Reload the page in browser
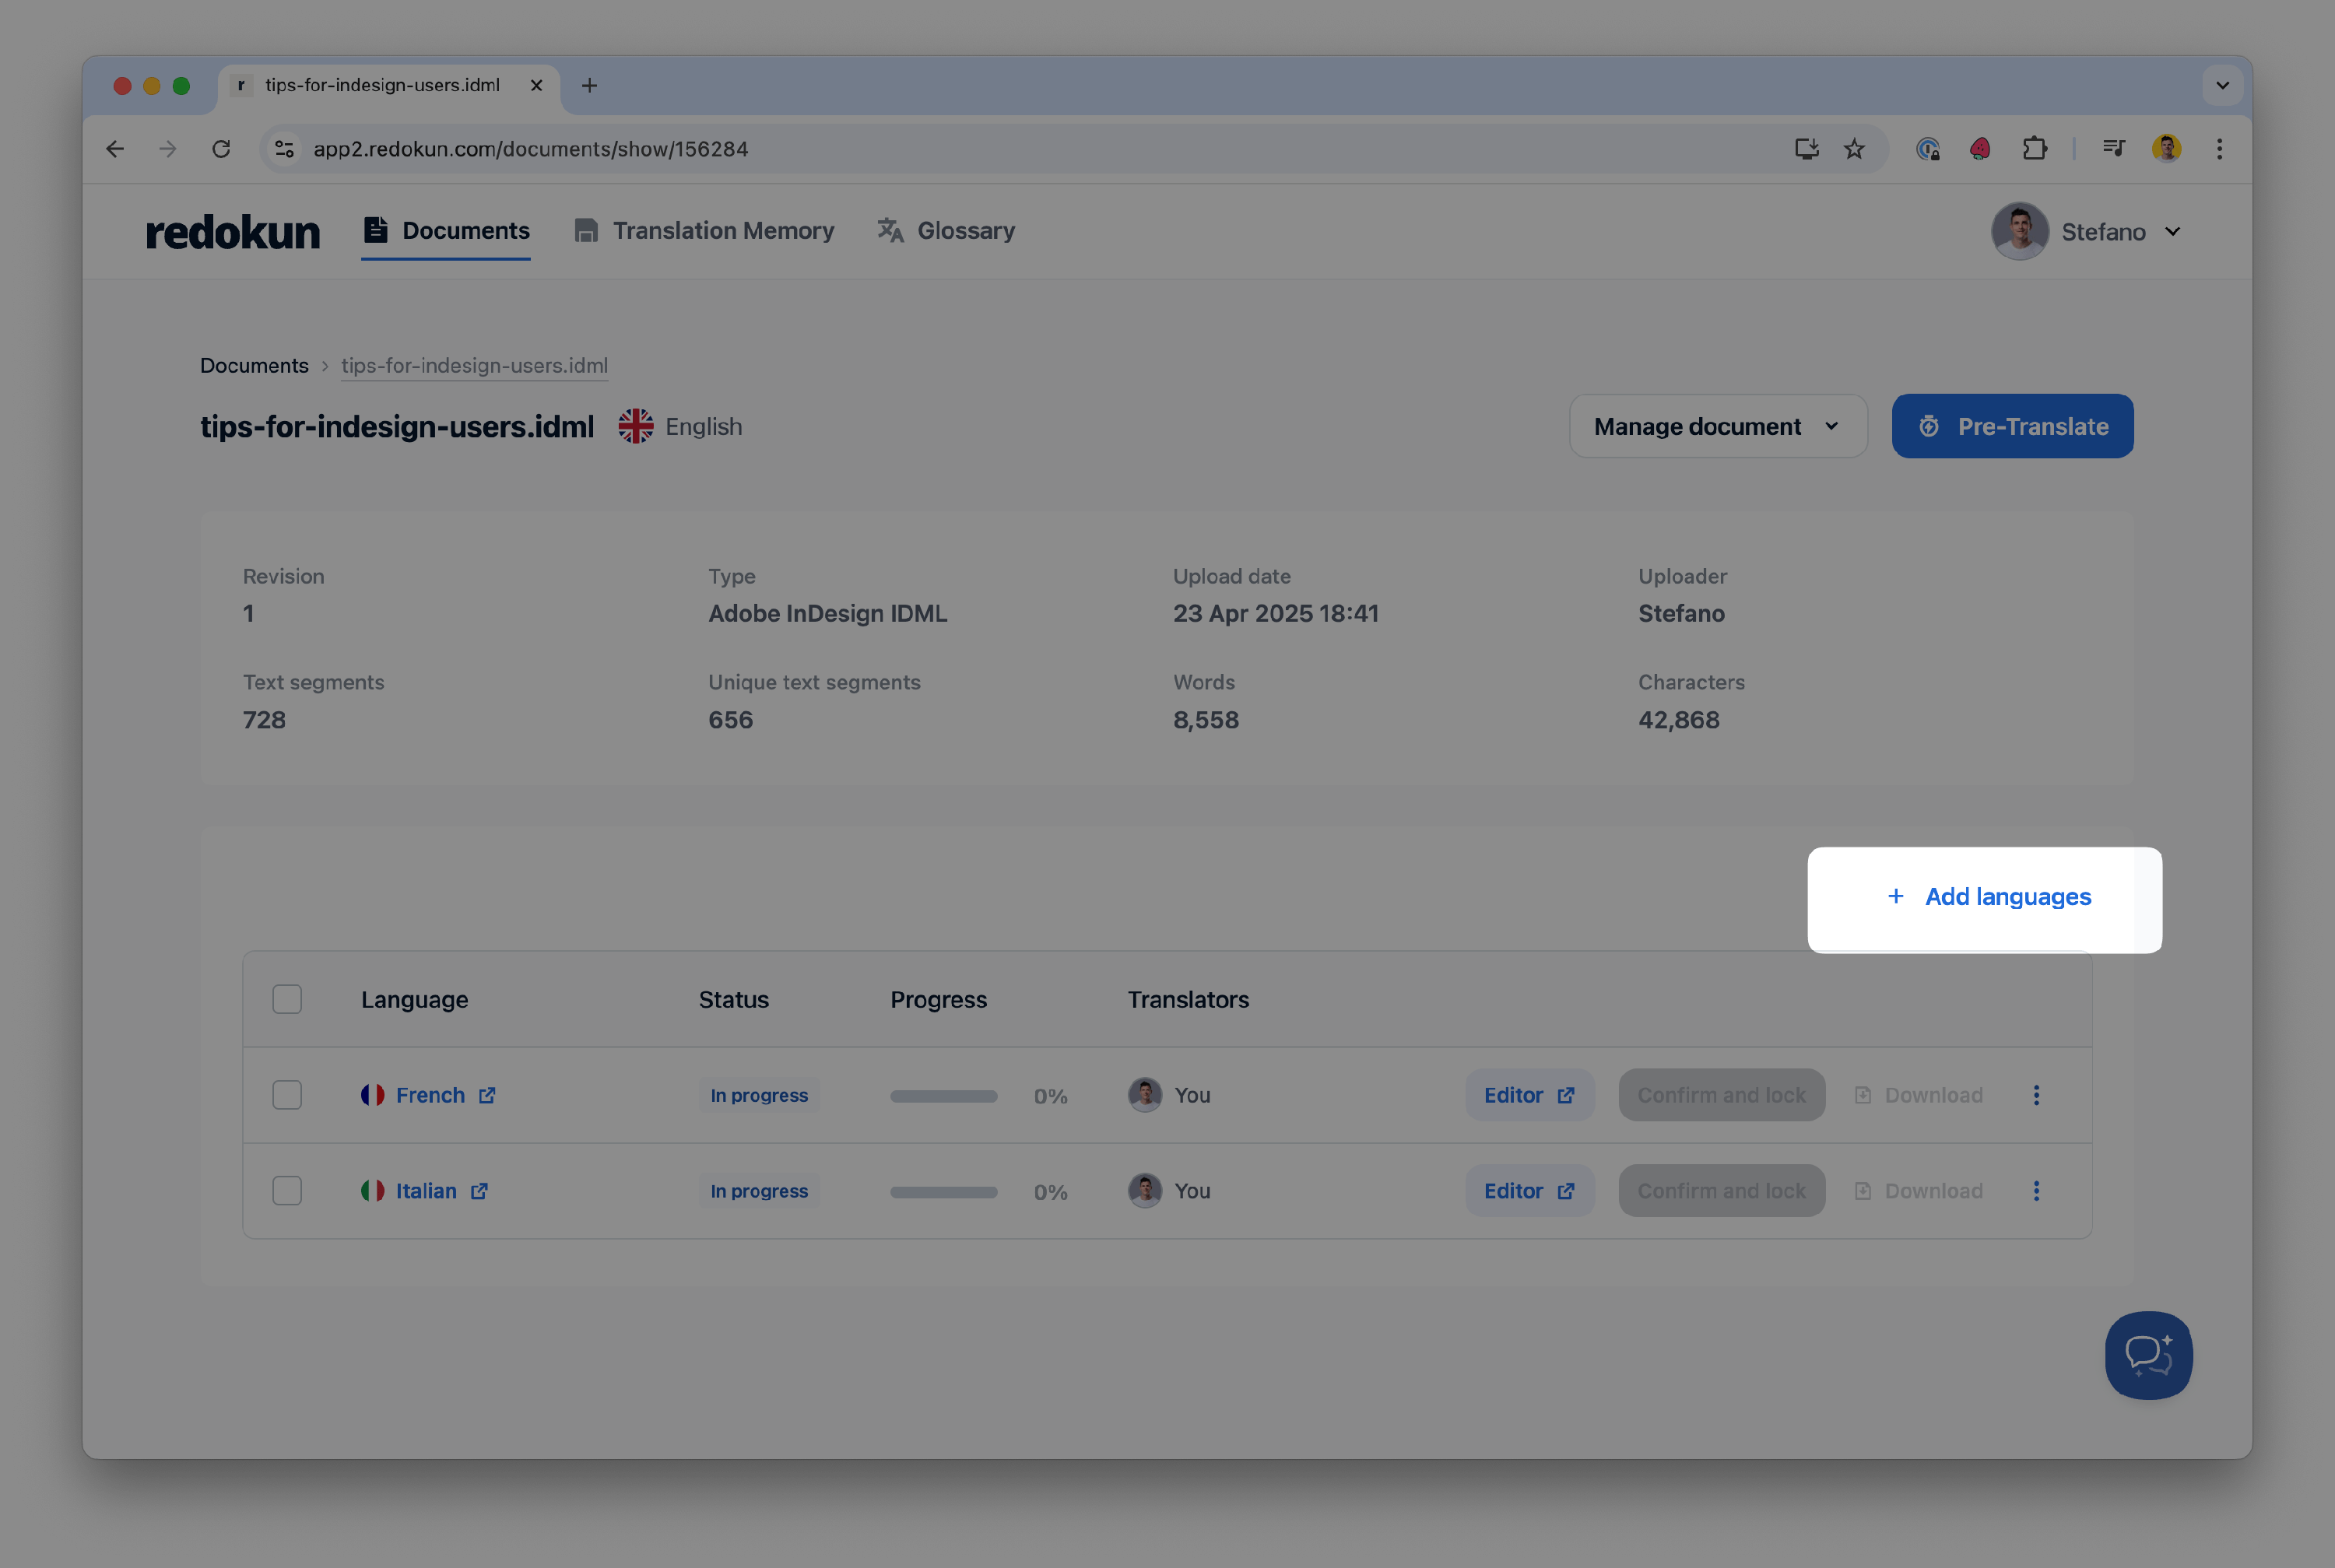 (221, 149)
